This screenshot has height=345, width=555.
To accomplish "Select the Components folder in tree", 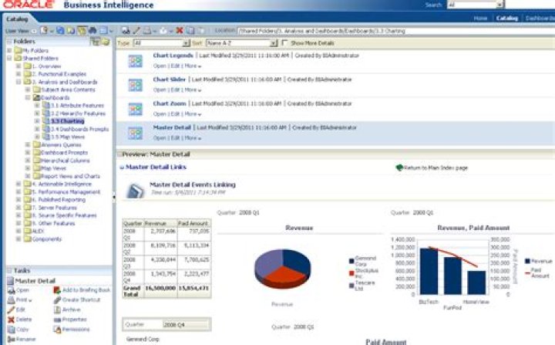I will [x=47, y=239].
